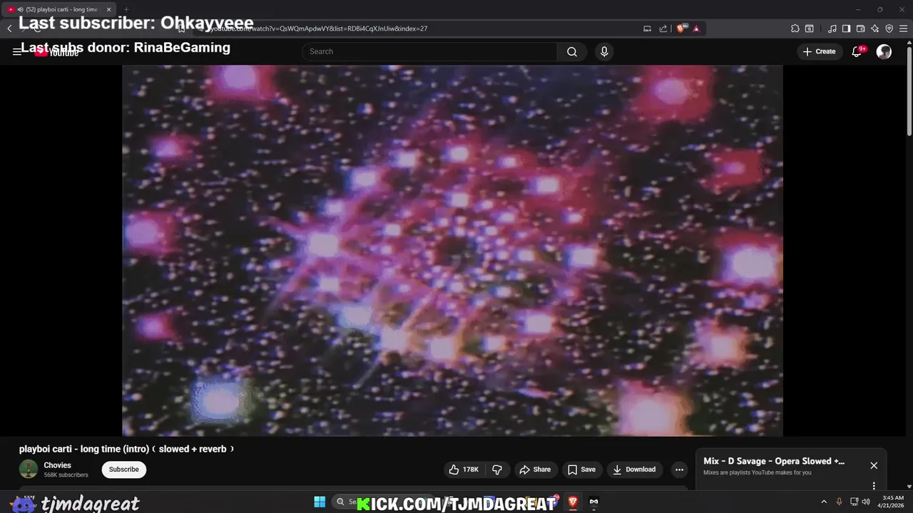Screen dimensions: 913x513
Task: Subscribe to the Chovies channel
Action: (123, 470)
